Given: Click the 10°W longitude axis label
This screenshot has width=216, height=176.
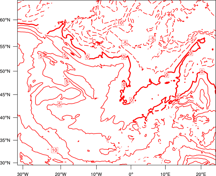Looking at the screenshot, I should [x=96, y=174].
